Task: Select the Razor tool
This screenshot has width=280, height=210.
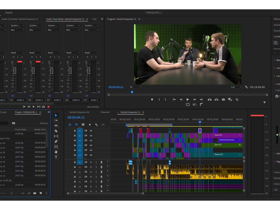Action: pos(56,131)
